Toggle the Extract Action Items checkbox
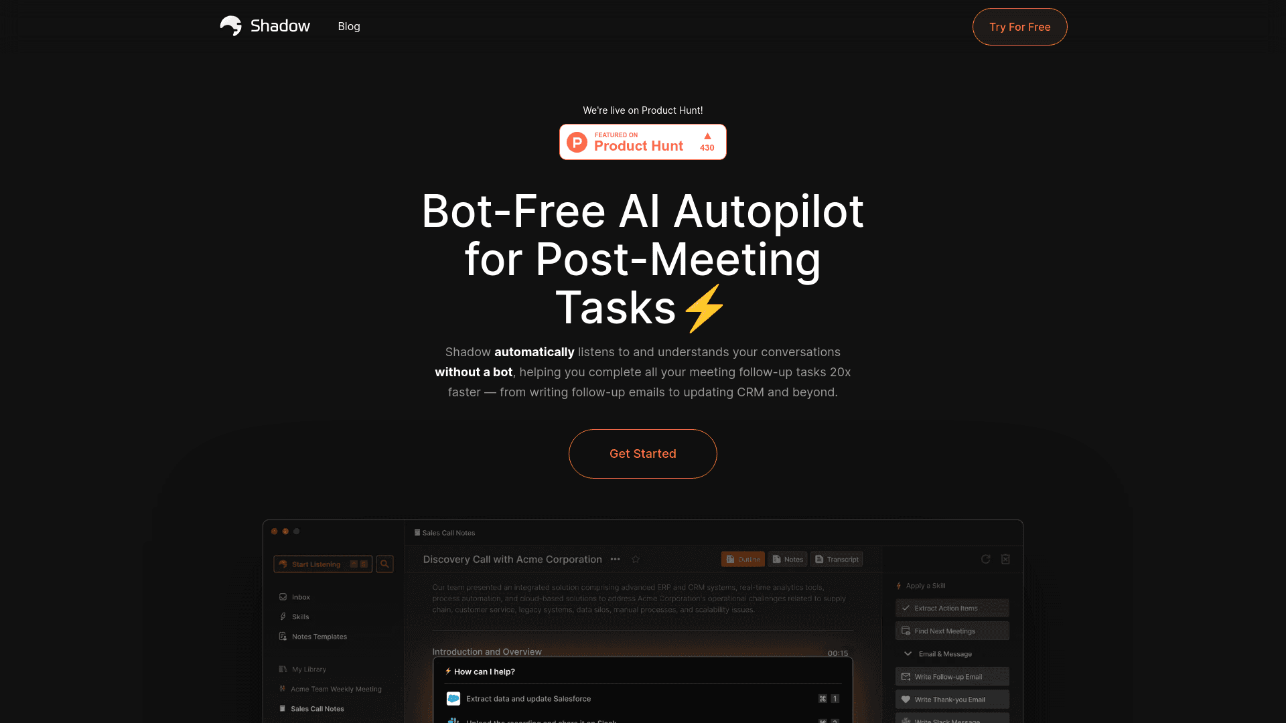1286x723 pixels. [x=906, y=607]
